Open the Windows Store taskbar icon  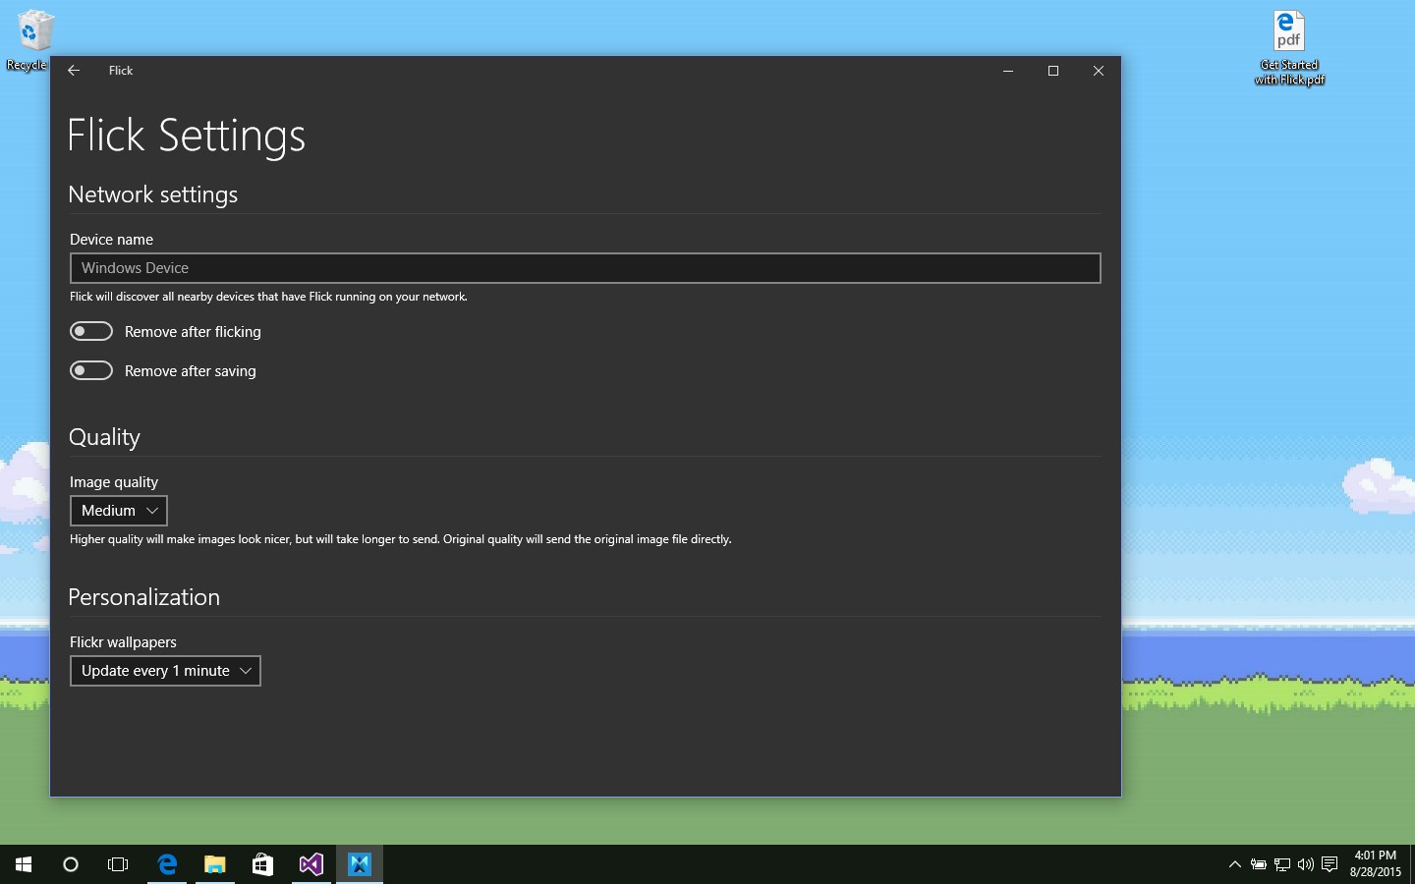tap(262, 864)
